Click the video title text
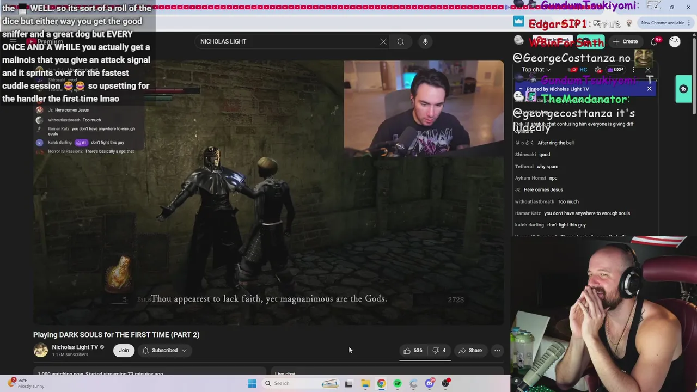Screen dimensions: 697x392 click(116, 335)
